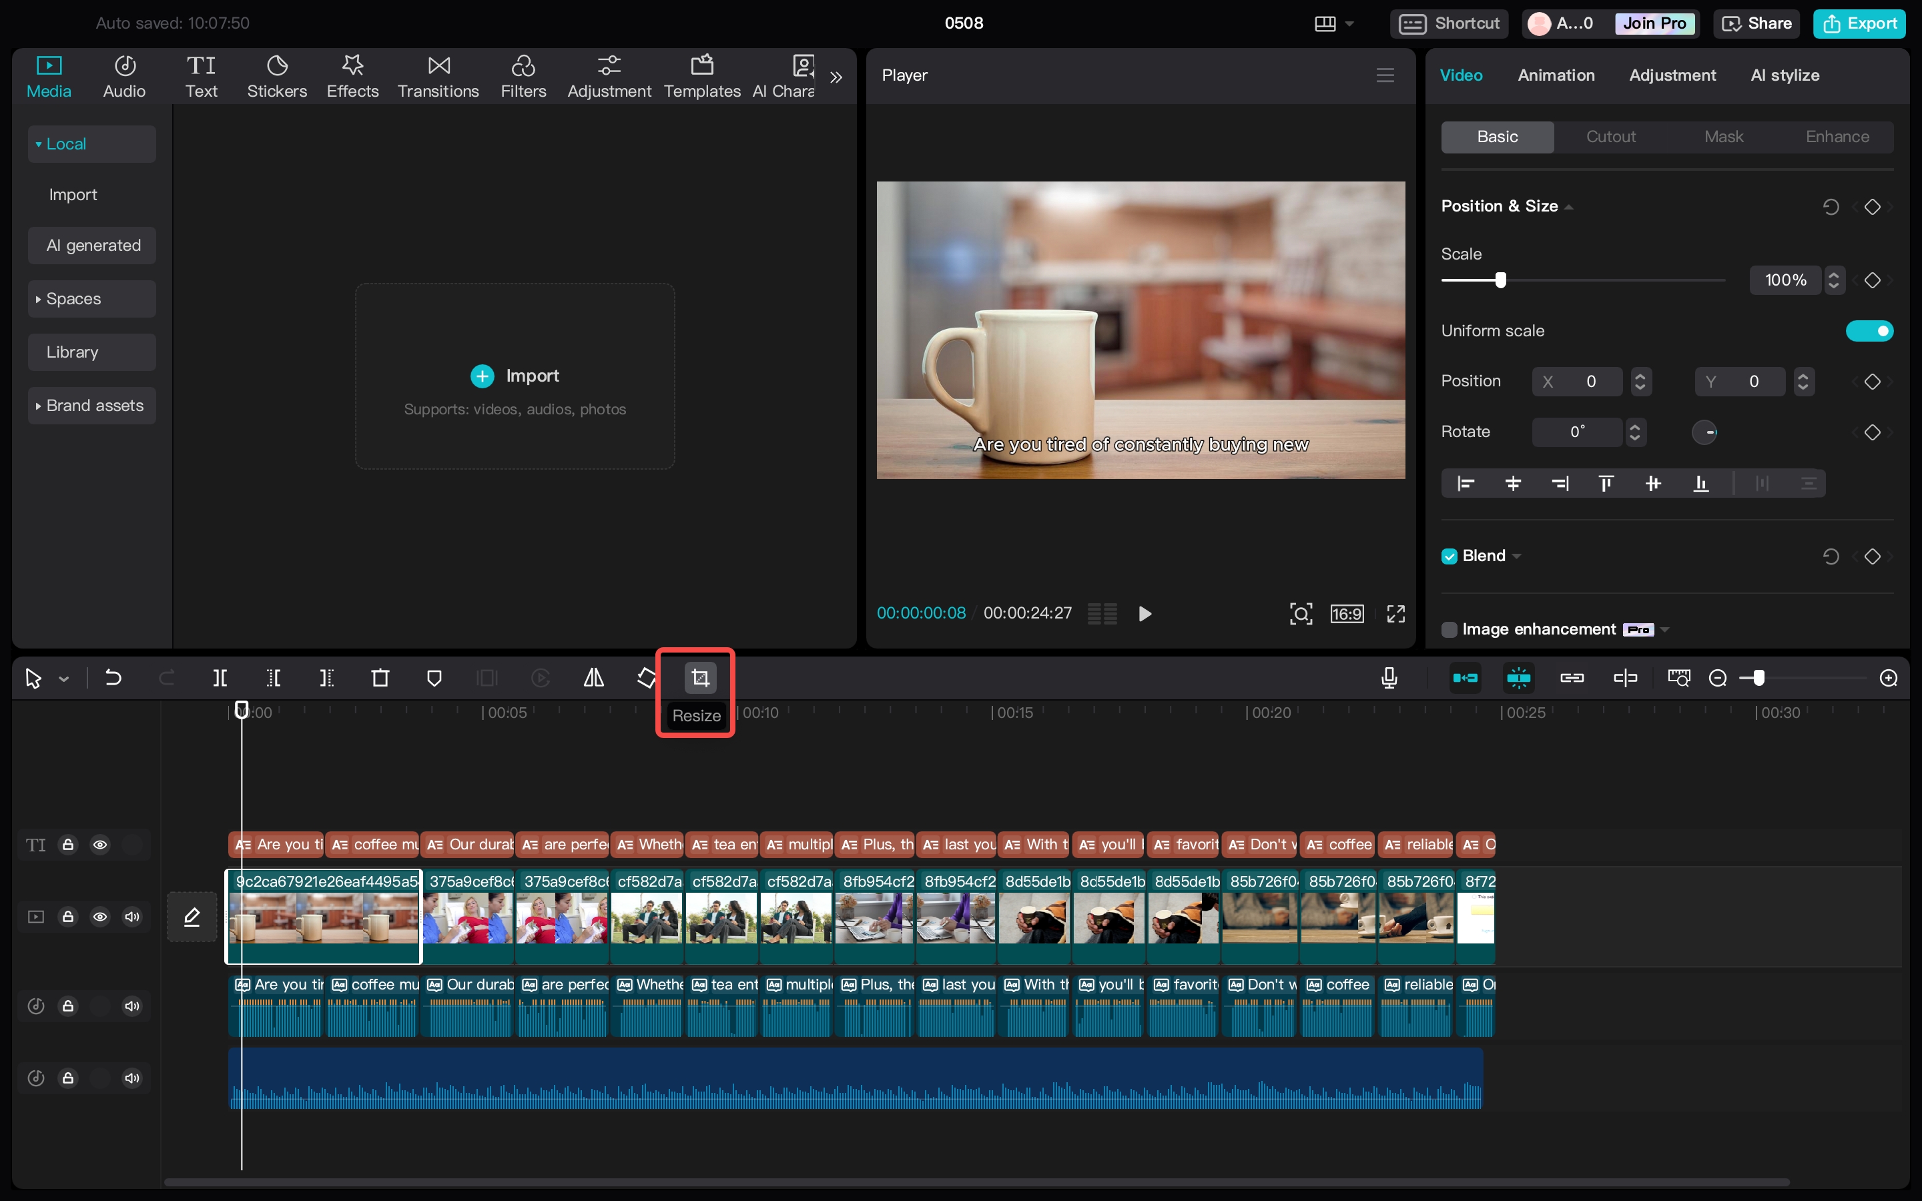Screen dimensions: 1922x1201
Task: Click the record voiceover microphone icon
Action: pos(1389,677)
